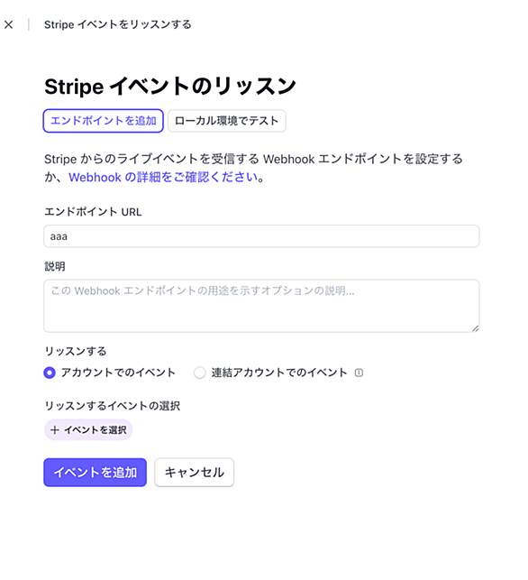Click the Stripe イベントをリッスンする header title
Viewport: 528px width, 580px height.
[x=118, y=24]
